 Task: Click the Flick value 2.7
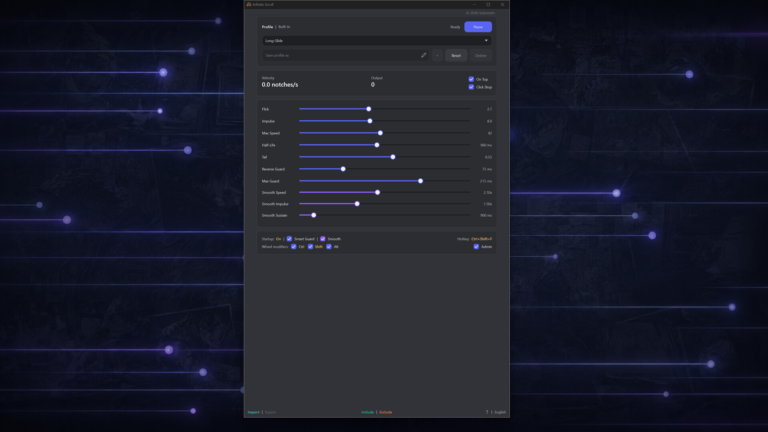point(489,109)
